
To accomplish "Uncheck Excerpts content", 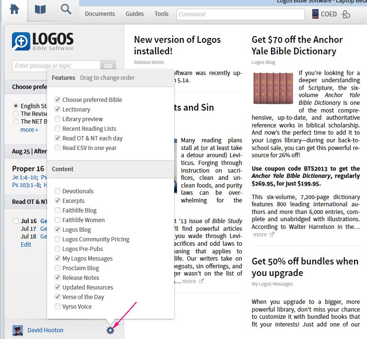I will point(58,201).
